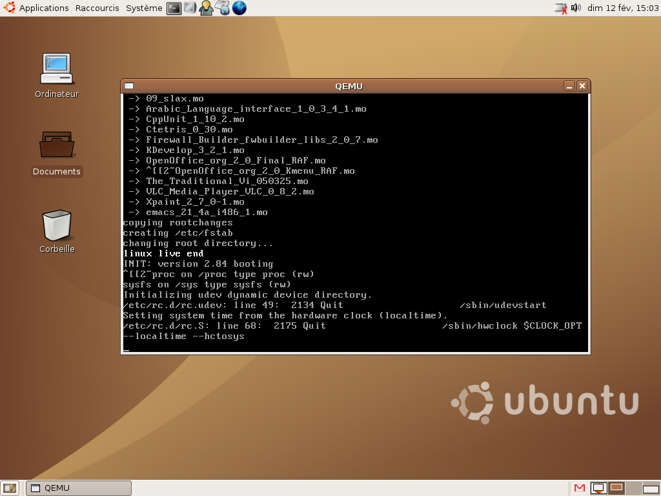Click the grey monitor launcher in top panel
Image resolution: width=661 pixels, height=496 pixels.
pyautogui.click(x=190, y=8)
